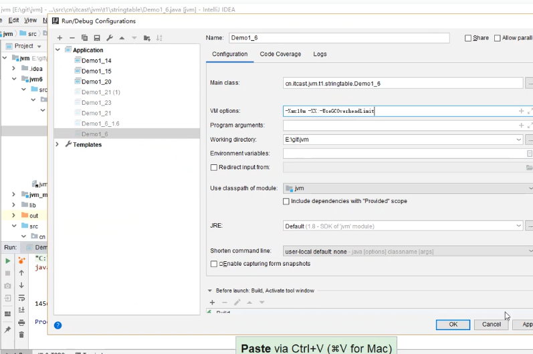533x354 pixels.
Task: Rerun program green play icon
Action: (7, 260)
